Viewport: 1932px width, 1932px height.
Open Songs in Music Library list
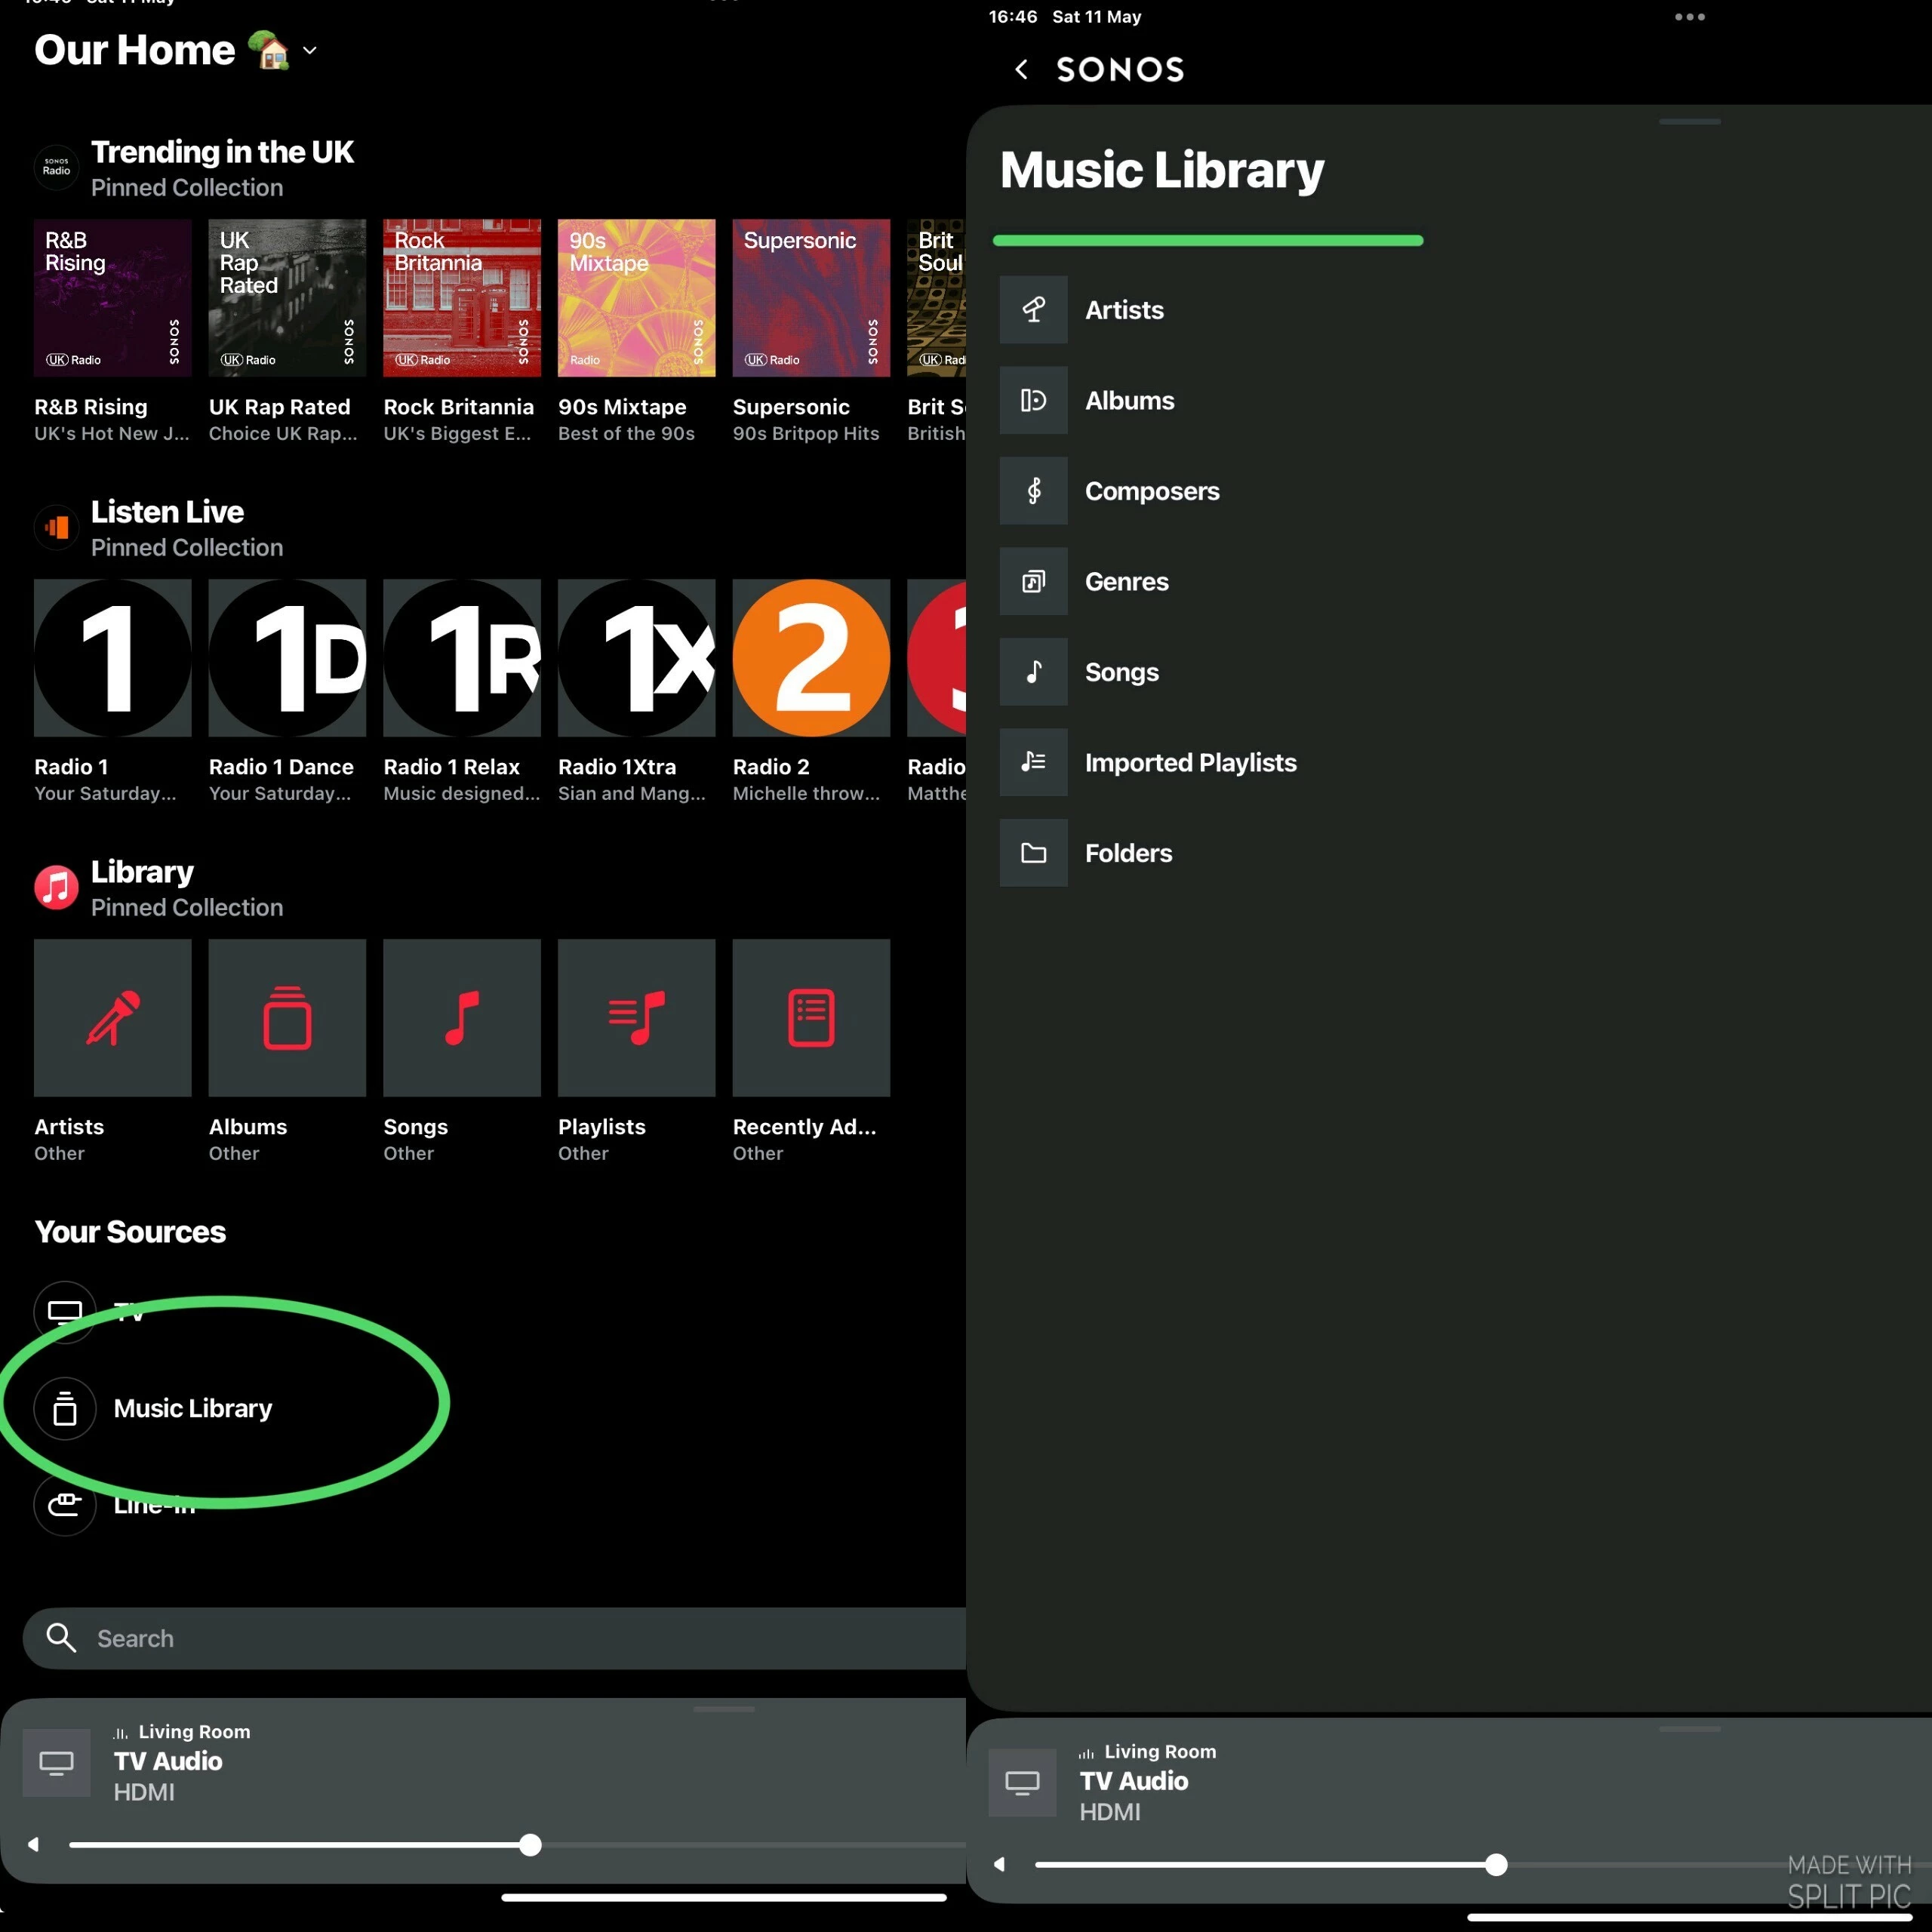click(x=1122, y=672)
